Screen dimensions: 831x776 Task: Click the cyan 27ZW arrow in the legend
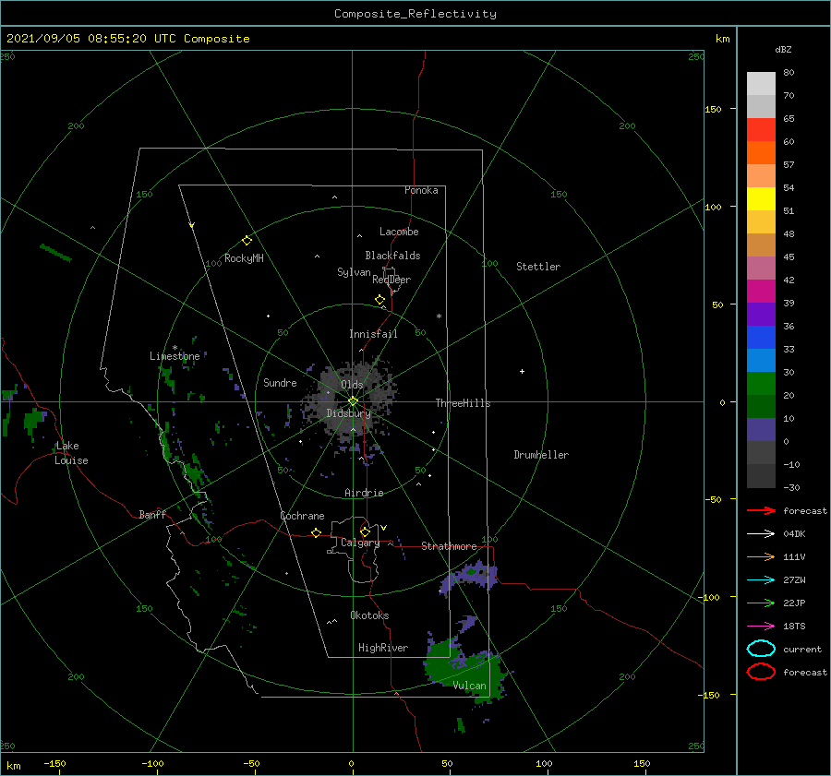(x=761, y=580)
